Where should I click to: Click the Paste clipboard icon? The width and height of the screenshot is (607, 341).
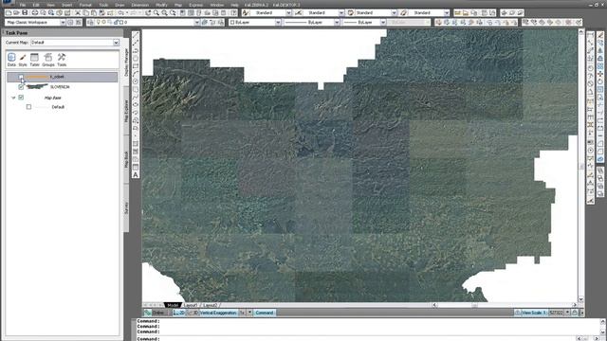tap(94, 12)
